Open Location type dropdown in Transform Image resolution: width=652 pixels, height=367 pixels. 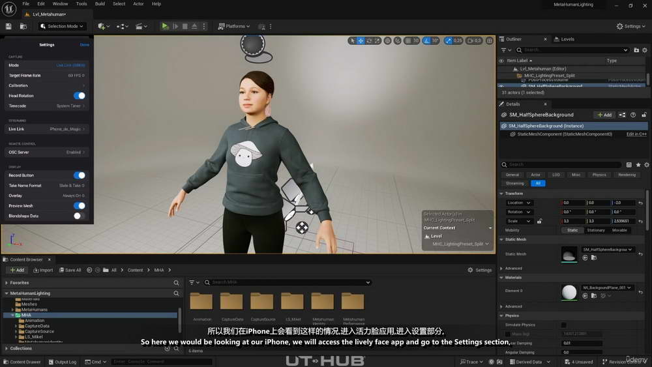[x=518, y=203]
